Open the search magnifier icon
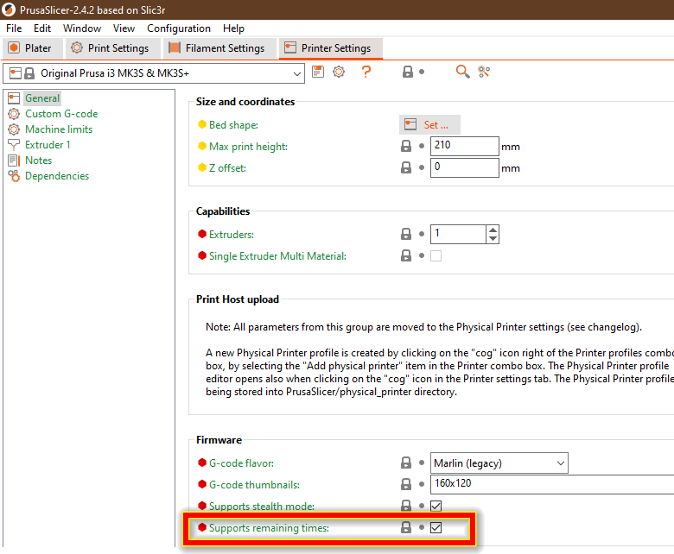Viewport: 674px width, 554px height. pyautogui.click(x=462, y=72)
